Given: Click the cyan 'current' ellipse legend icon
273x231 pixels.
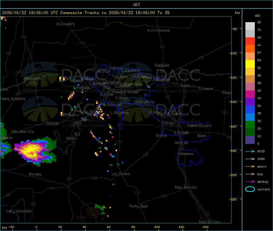Looking at the screenshot, I should 250,189.
